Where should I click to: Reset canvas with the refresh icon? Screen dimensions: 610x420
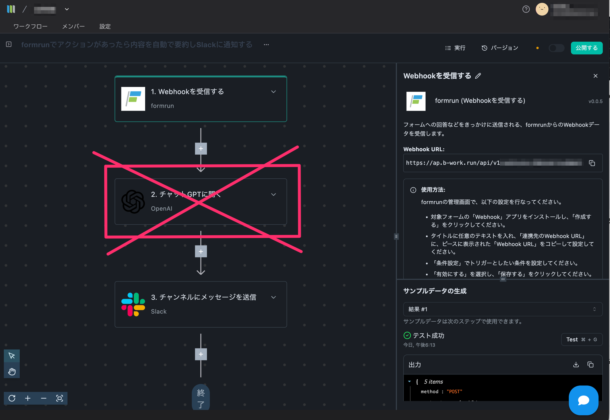point(12,398)
